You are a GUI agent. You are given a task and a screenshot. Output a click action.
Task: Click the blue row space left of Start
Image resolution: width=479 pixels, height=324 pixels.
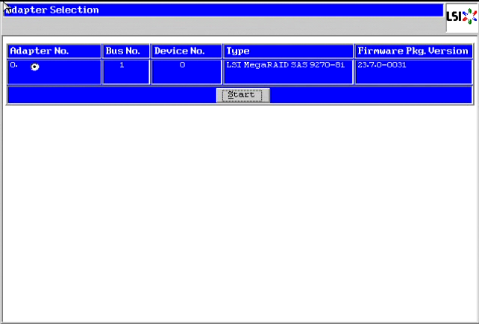(x=112, y=95)
